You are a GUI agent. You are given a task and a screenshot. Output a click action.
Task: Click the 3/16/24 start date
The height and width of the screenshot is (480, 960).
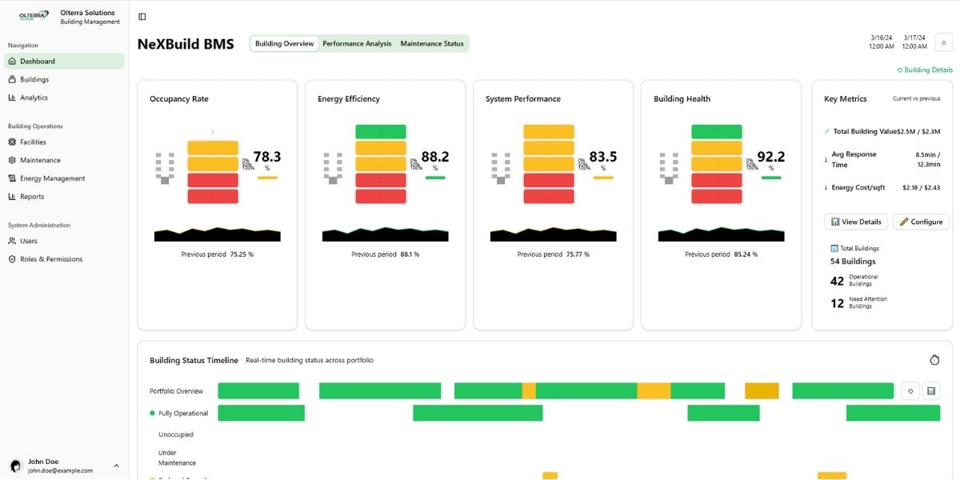pos(882,42)
